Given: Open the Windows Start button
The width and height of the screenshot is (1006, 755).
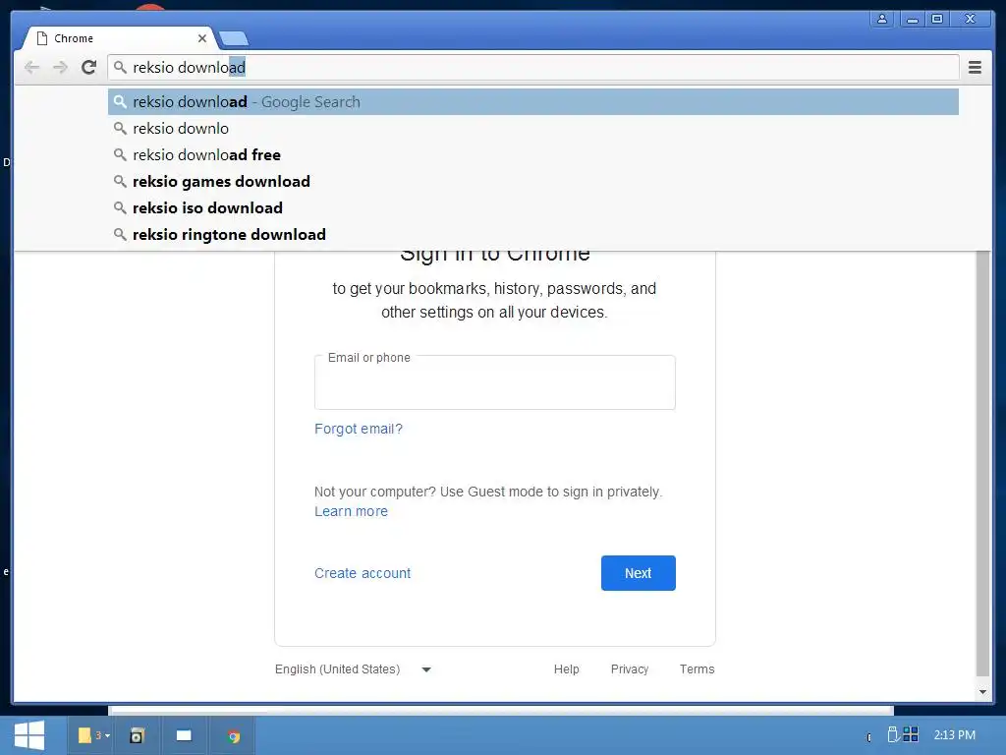Looking at the screenshot, I should [x=28, y=735].
